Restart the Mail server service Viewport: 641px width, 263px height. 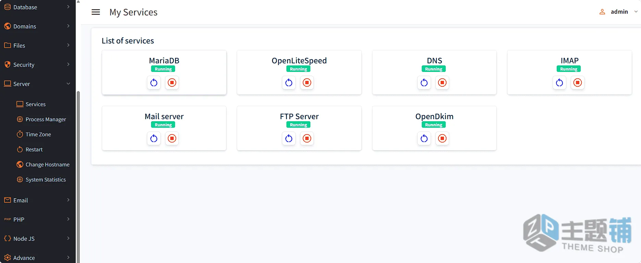pos(154,138)
